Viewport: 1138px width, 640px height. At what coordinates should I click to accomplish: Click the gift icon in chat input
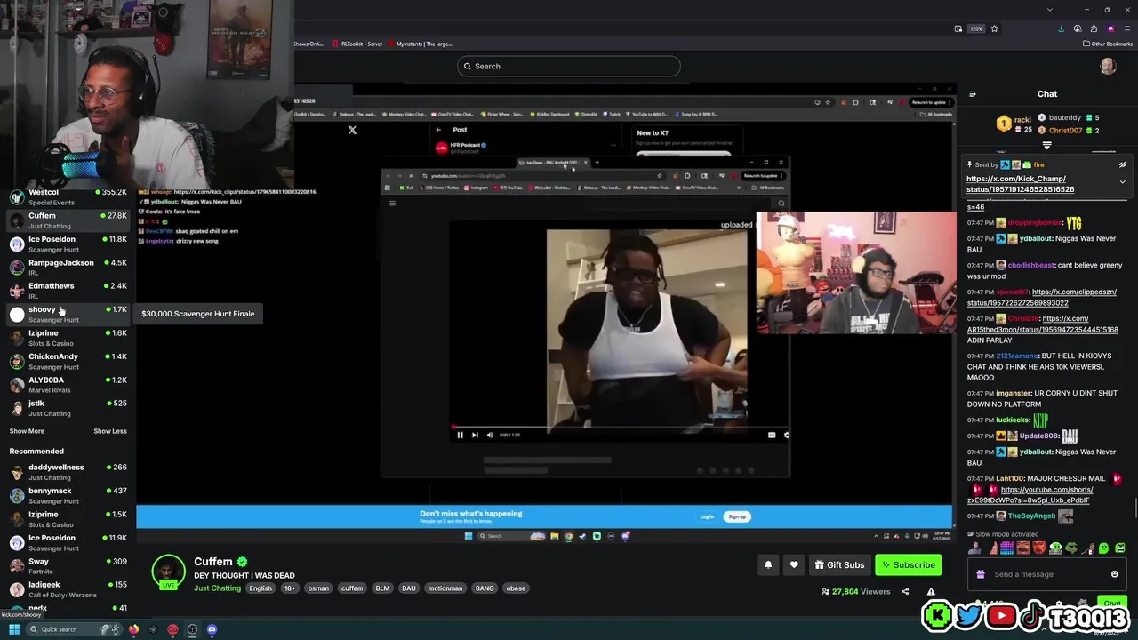[x=981, y=574]
